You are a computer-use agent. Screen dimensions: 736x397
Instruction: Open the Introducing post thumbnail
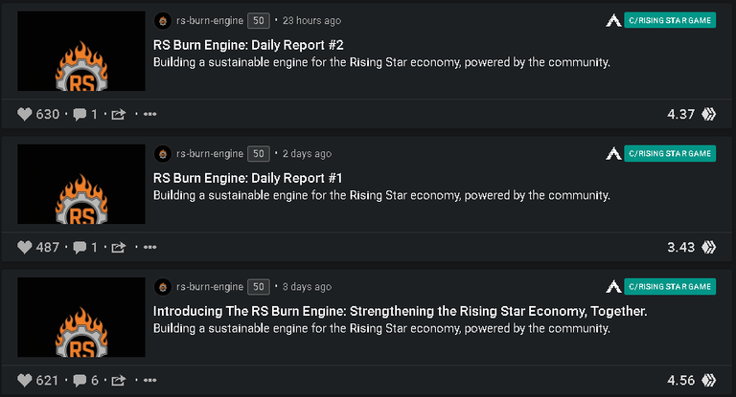pos(81,318)
